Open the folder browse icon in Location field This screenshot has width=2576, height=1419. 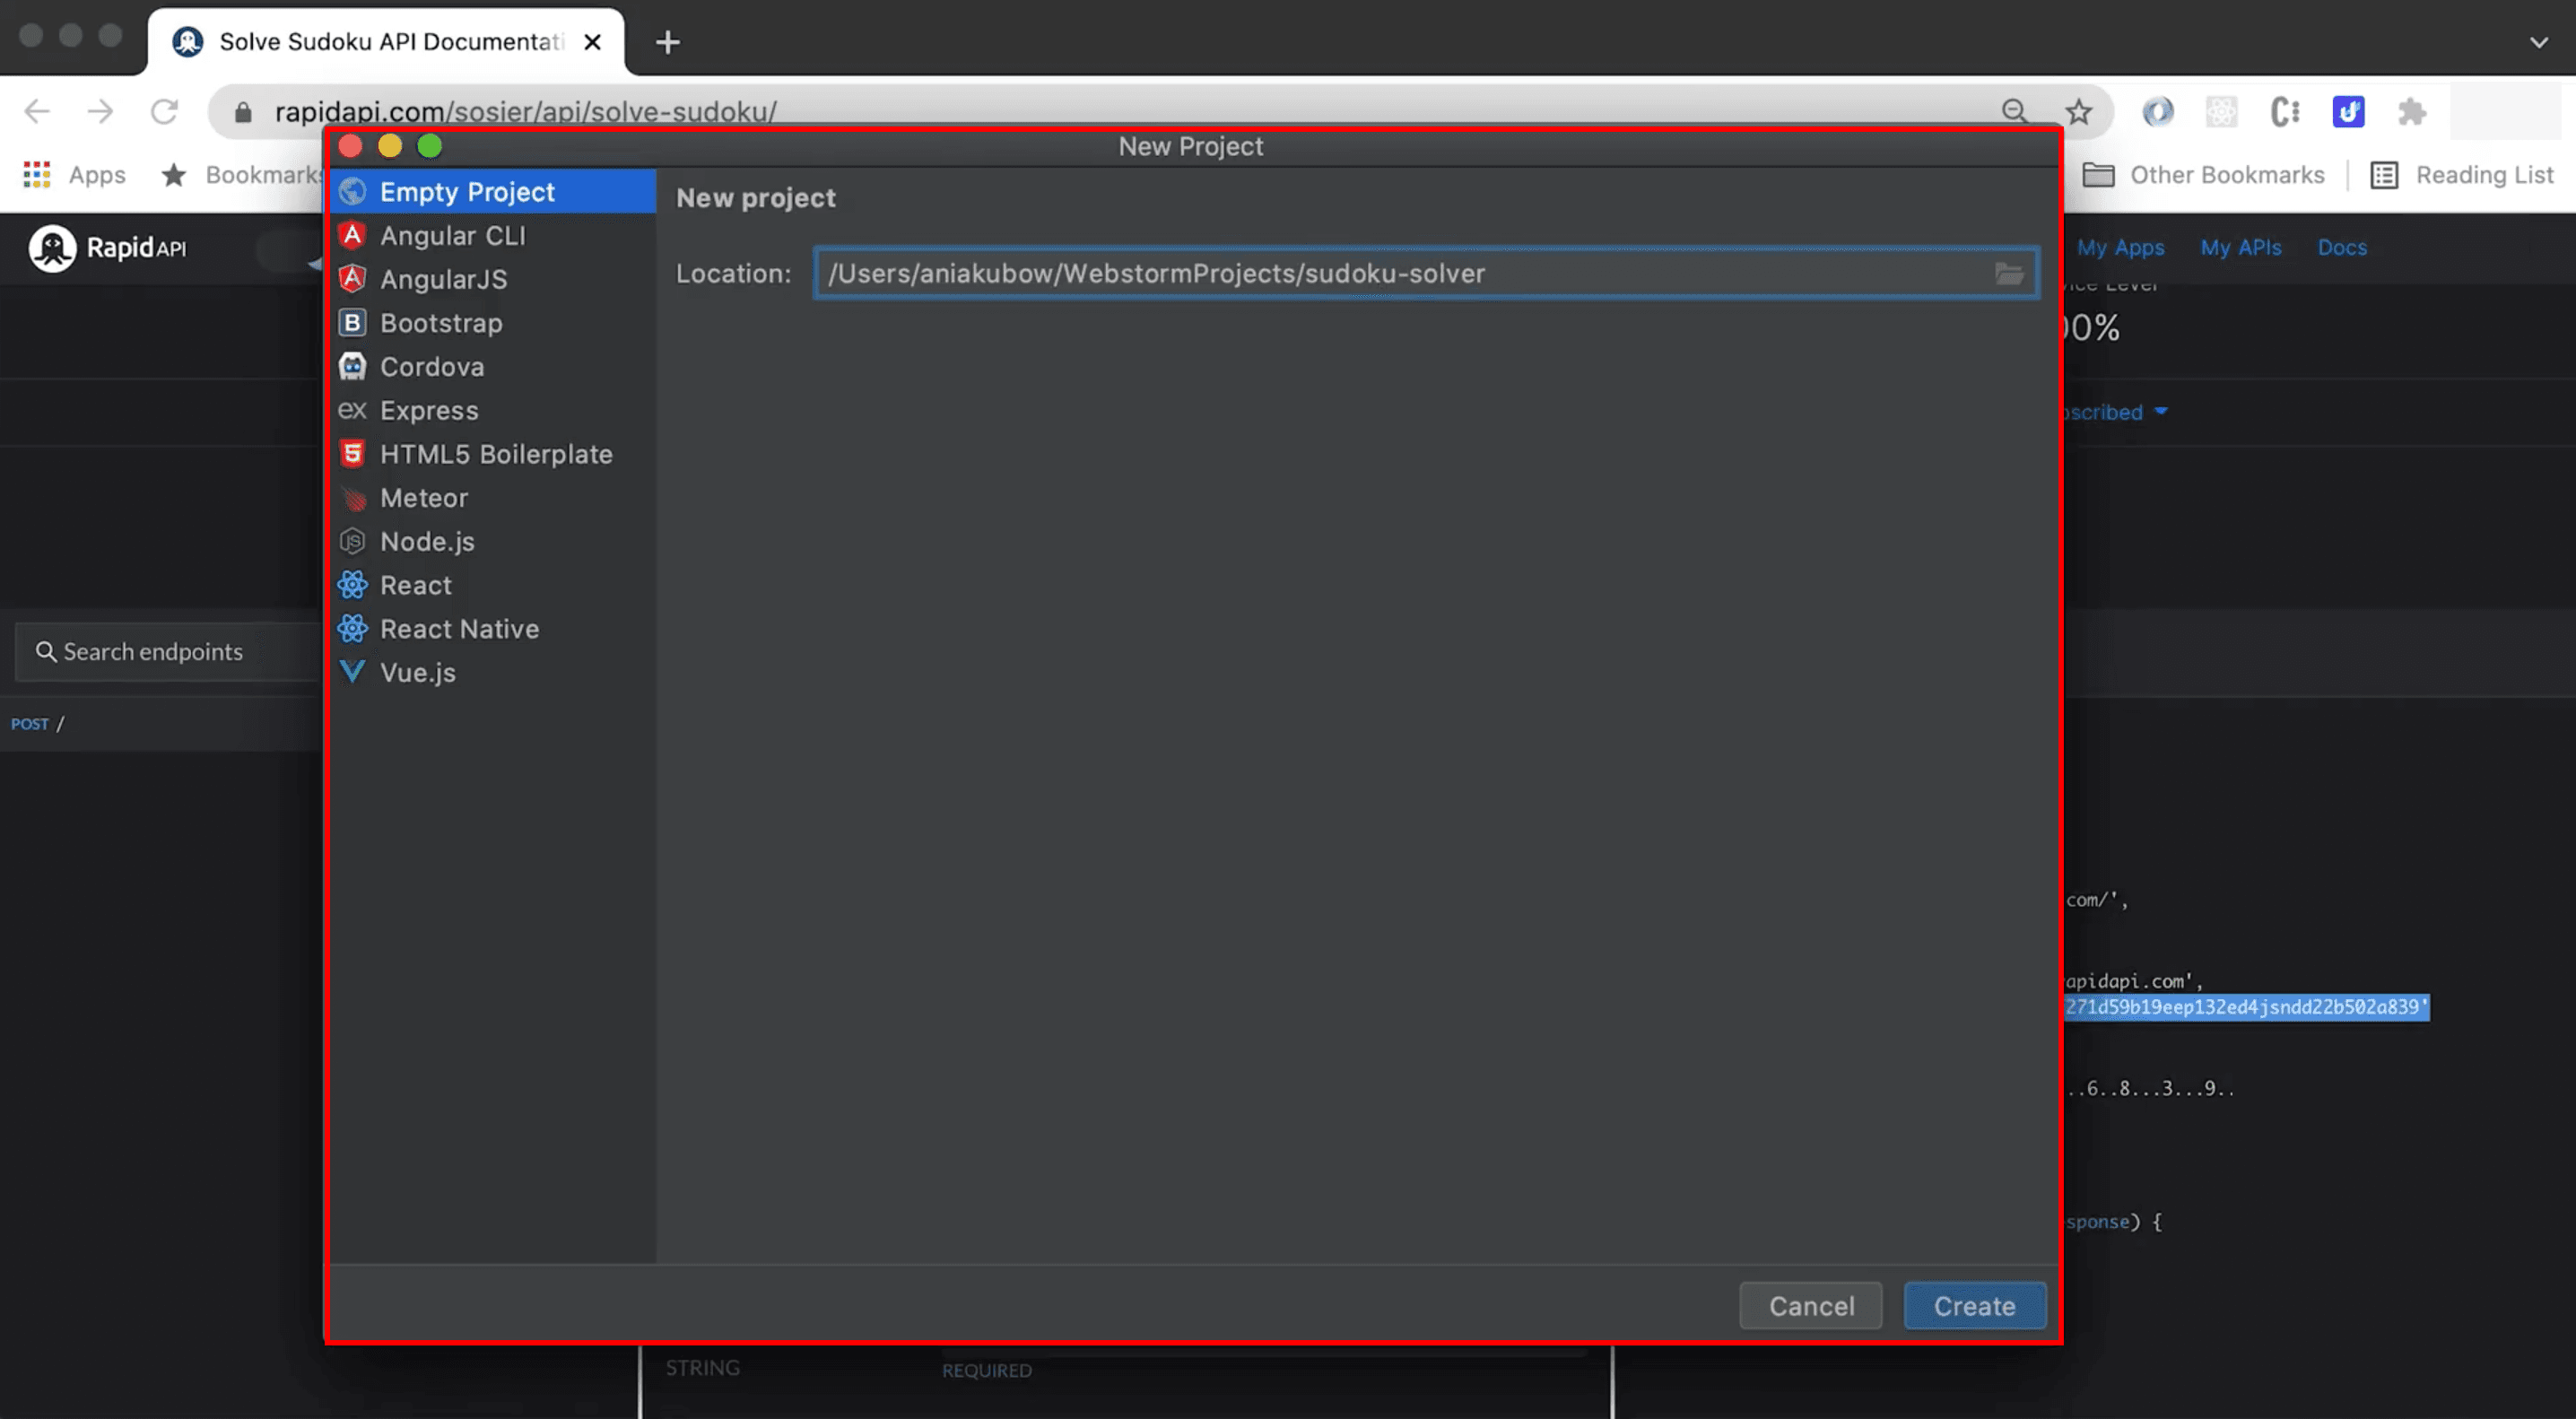2008,273
